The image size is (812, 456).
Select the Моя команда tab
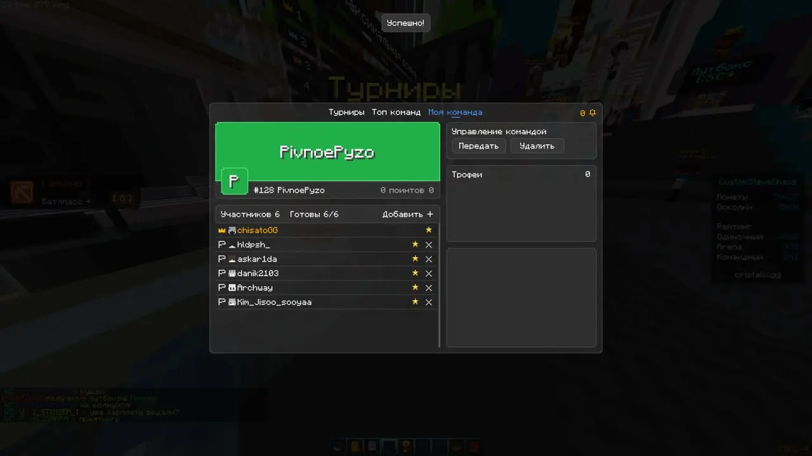coord(455,112)
